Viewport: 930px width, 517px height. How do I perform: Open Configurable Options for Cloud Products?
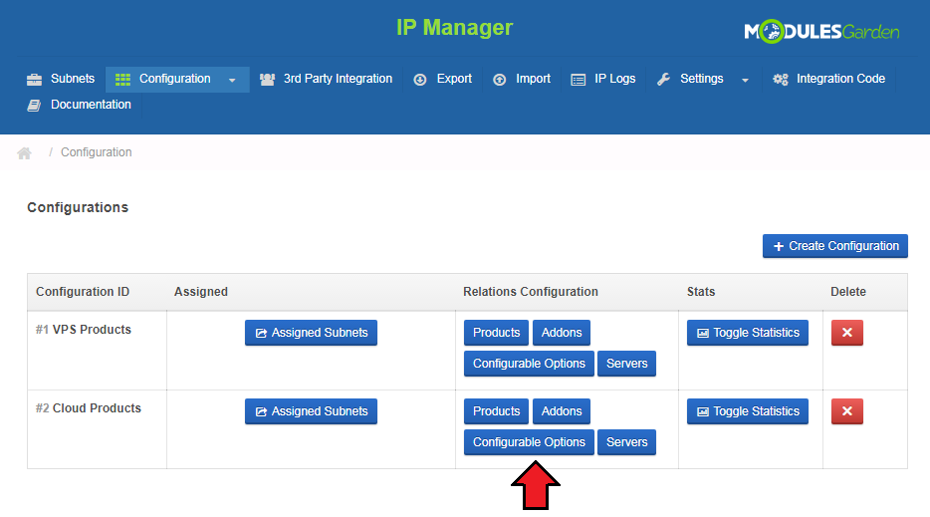pos(529,442)
